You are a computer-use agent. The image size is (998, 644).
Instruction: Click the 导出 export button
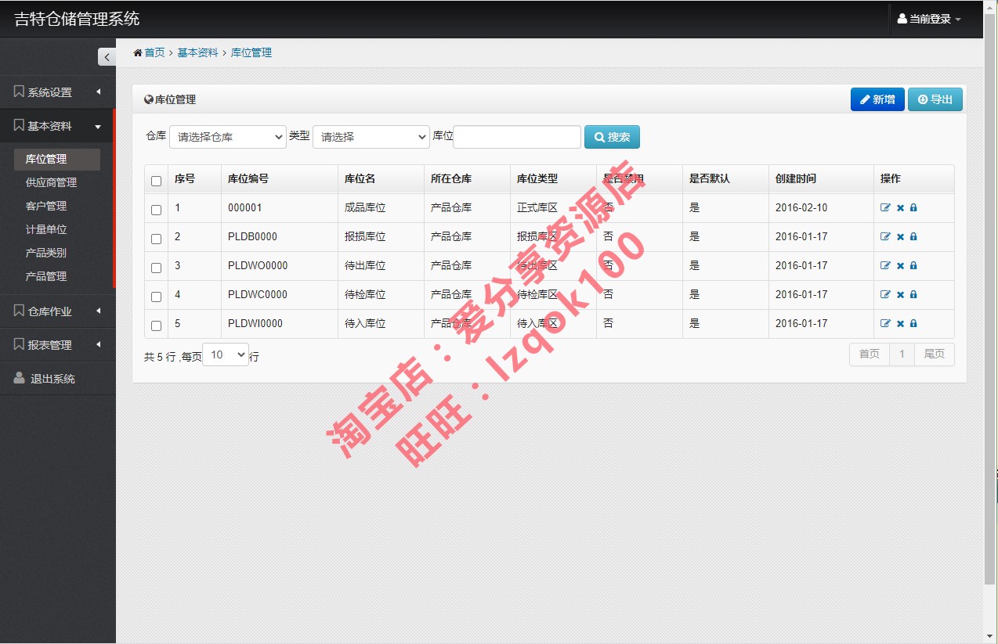(x=935, y=99)
